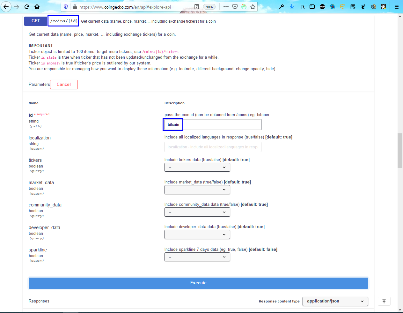Reload the current page

point(27,7)
